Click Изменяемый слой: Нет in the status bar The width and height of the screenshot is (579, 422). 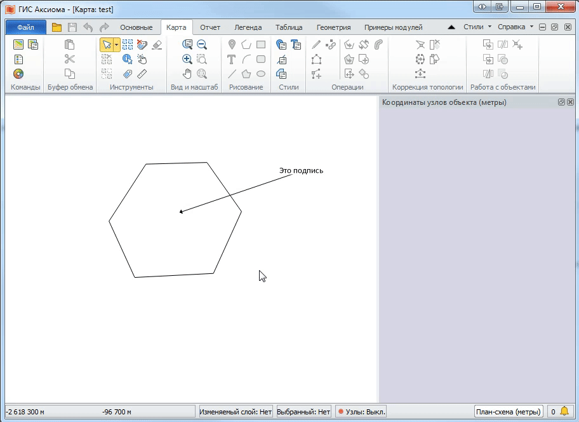pyautogui.click(x=236, y=411)
